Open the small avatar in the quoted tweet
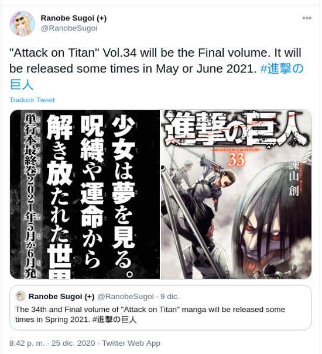Viewport: 322px width, 354px height. 20,296
